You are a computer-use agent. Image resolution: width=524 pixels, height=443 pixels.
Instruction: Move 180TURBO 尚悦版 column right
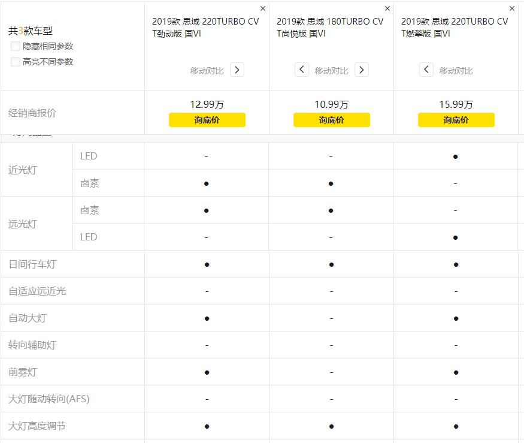tap(362, 70)
